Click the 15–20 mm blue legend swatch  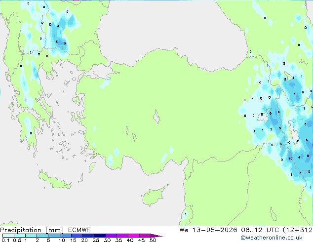[77, 236]
